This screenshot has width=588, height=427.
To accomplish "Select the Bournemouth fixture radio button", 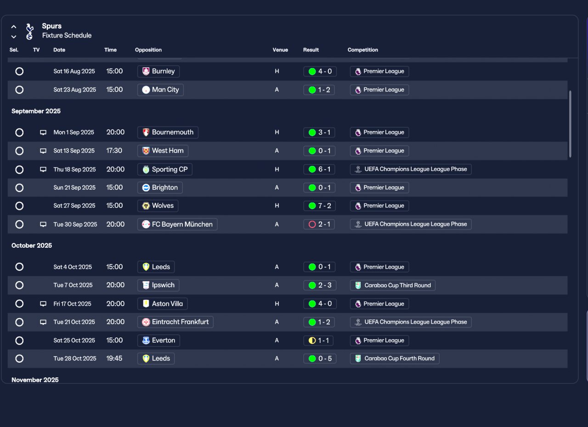I will click(x=19, y=132).
